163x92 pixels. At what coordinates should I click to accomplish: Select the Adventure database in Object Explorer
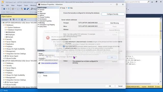click(x=11, y=32)
